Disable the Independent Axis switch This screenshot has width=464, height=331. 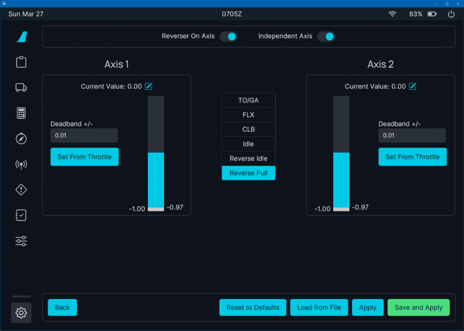pos(326,36)
